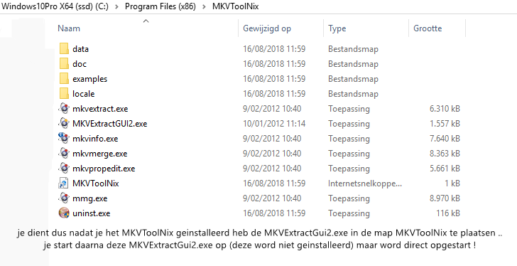Viewport: 517px width, 266px height.
Task: Click the doc folder icon
Action: click(65, 64)
